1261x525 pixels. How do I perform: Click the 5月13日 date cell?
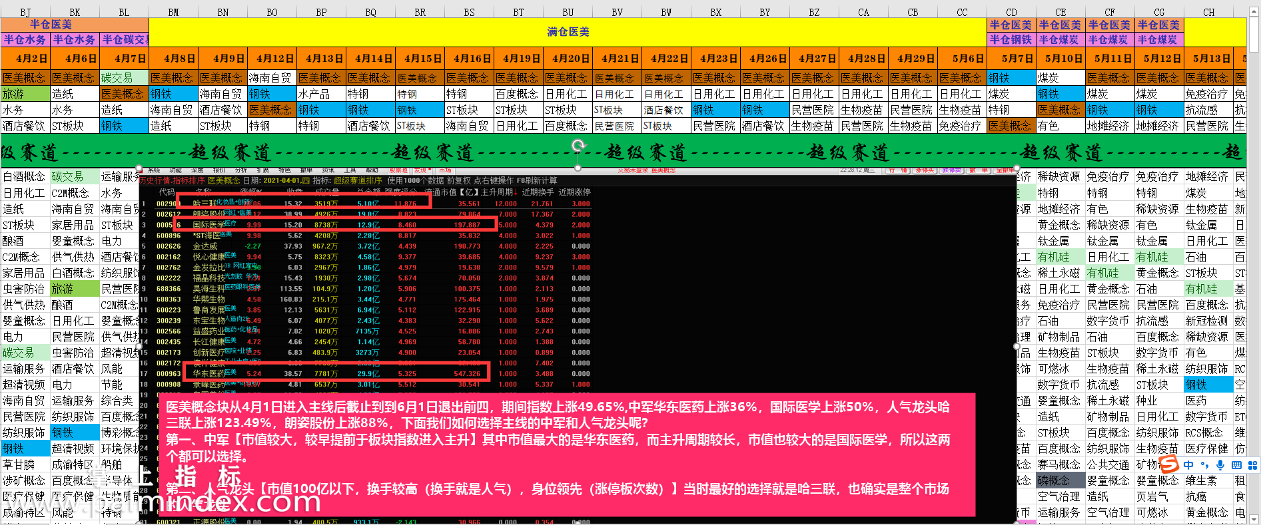(x=1208, y=58)
